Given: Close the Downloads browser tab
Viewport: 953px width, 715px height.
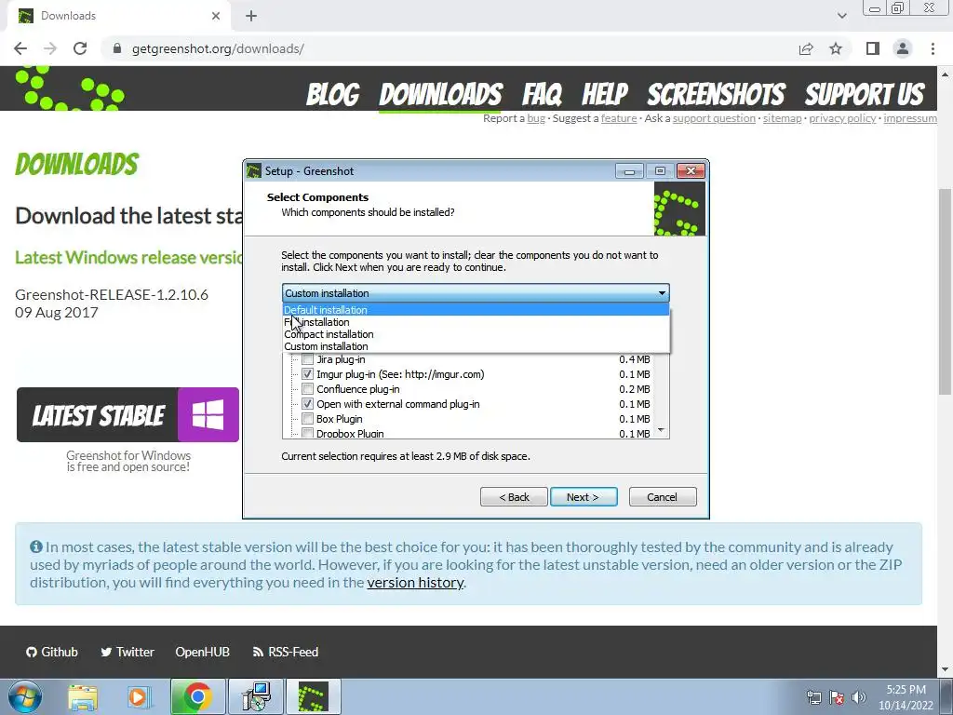Looking at the screenshot, I should (x=216, y=16).
